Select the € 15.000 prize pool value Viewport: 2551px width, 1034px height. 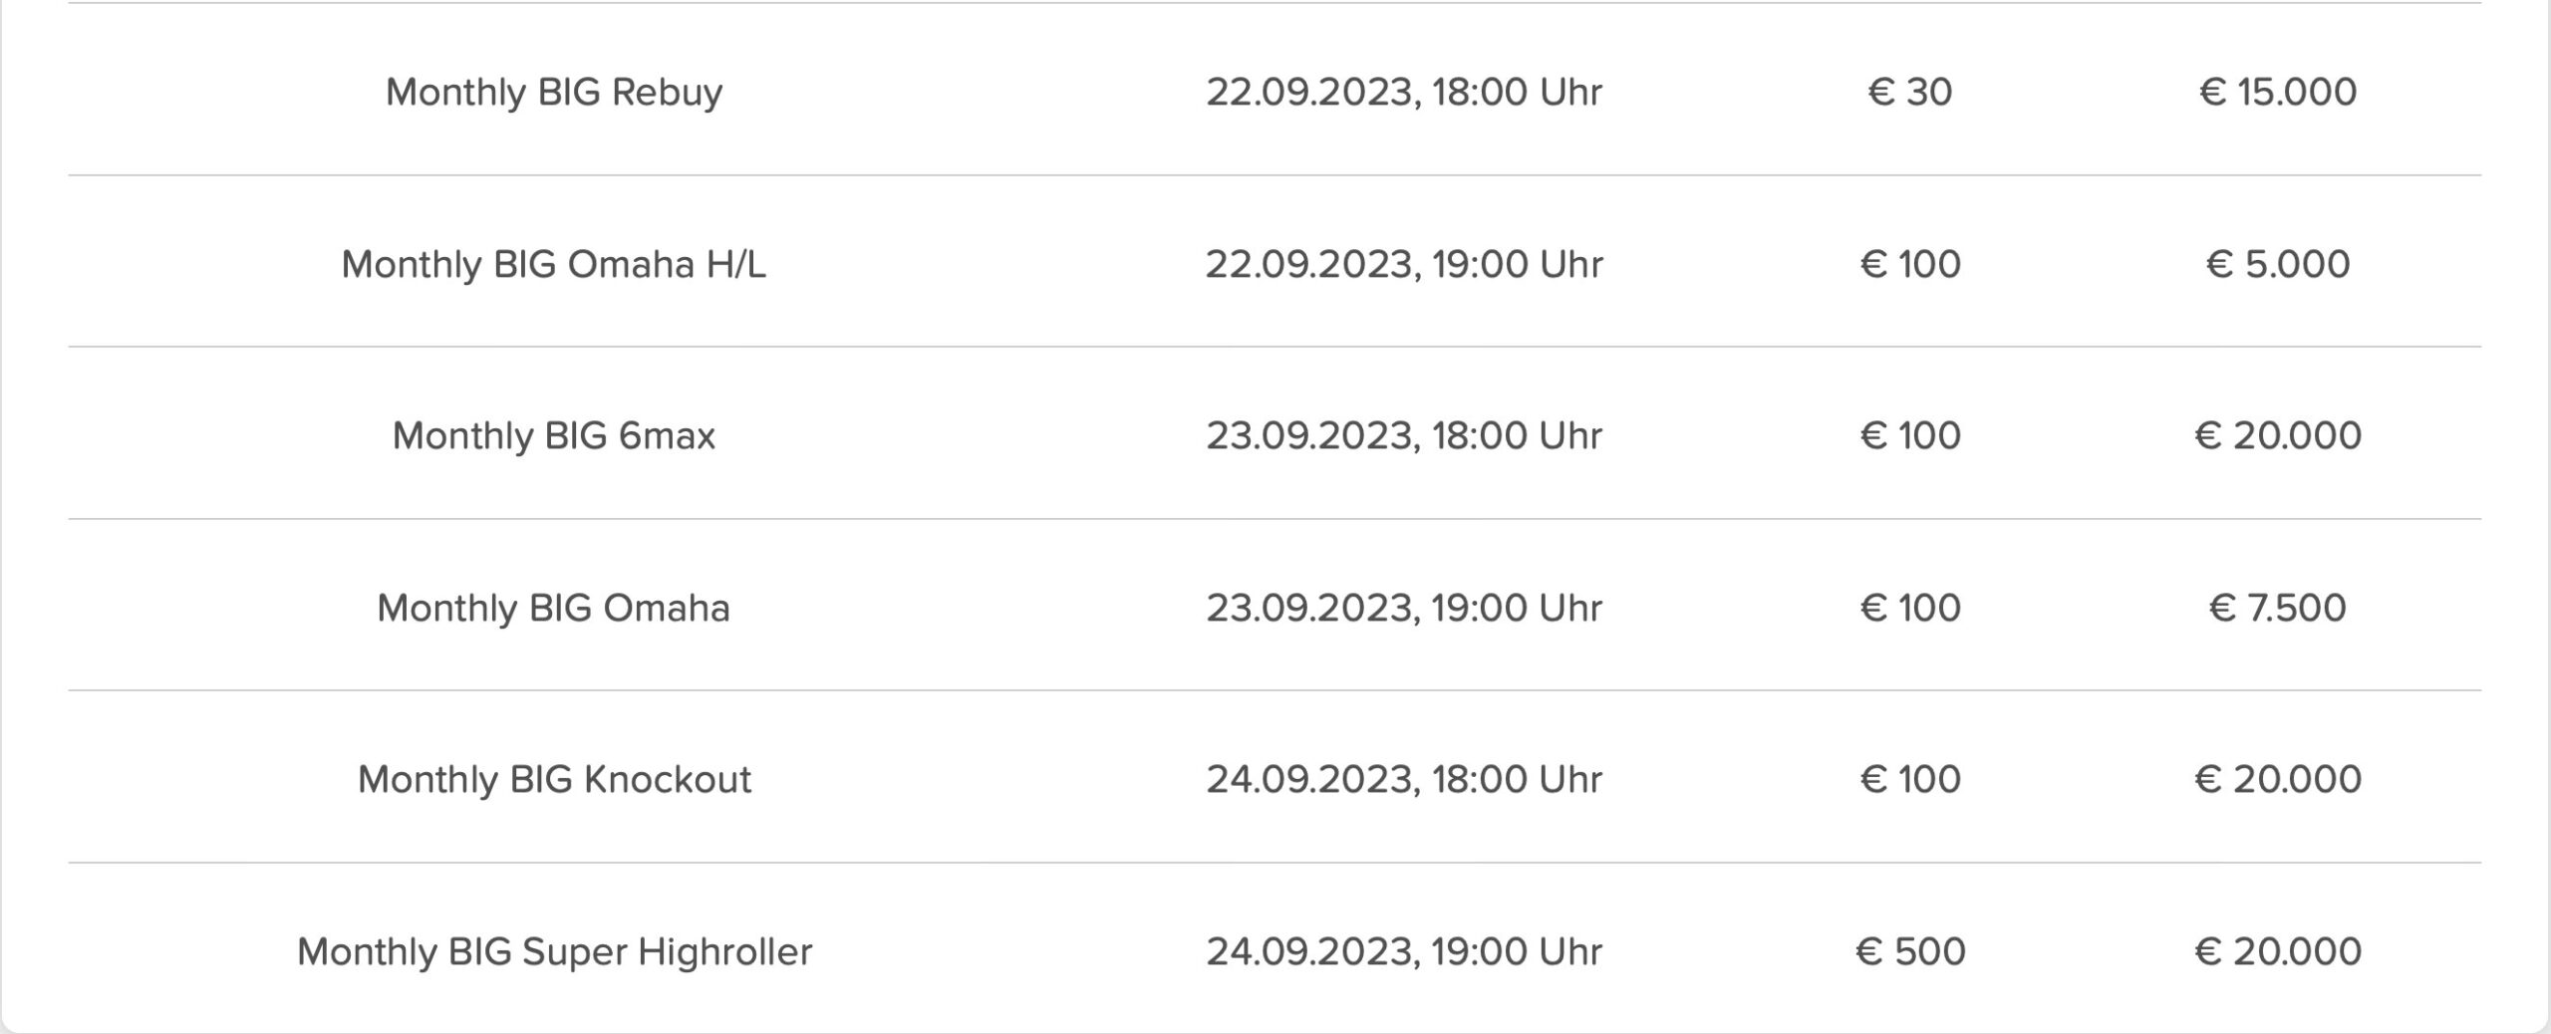pyautogui.click(x=2277, y=92)
